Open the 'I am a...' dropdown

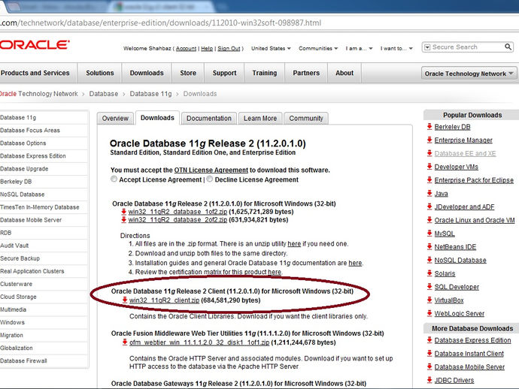[x=359, y=48]
